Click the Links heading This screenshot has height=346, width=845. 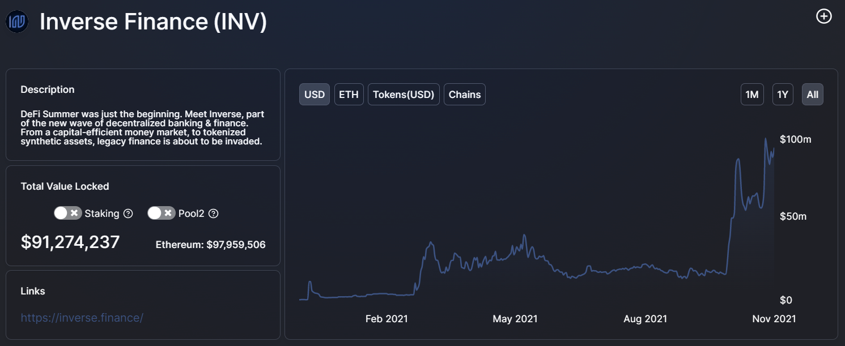pyautogui.click(x=33, y=291)
